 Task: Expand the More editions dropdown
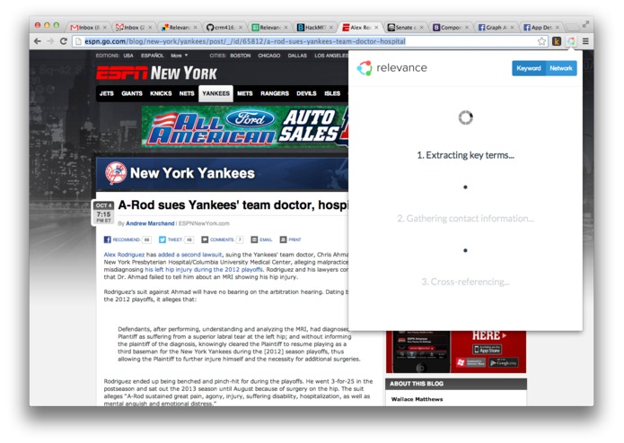tap(179, 56)
